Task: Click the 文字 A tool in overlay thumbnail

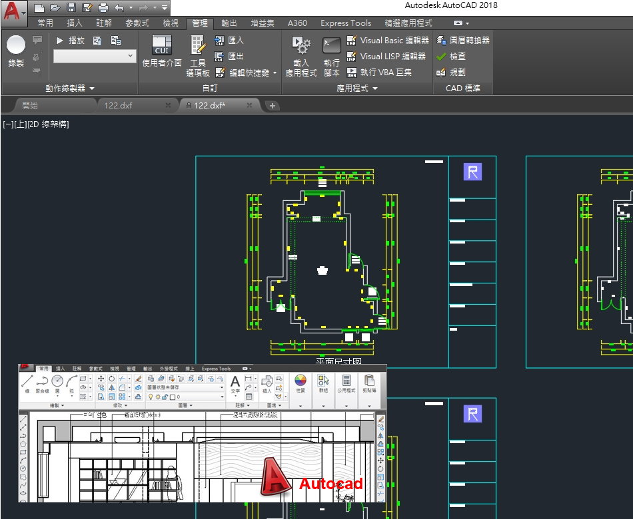Action: click(x=235, y=385)
